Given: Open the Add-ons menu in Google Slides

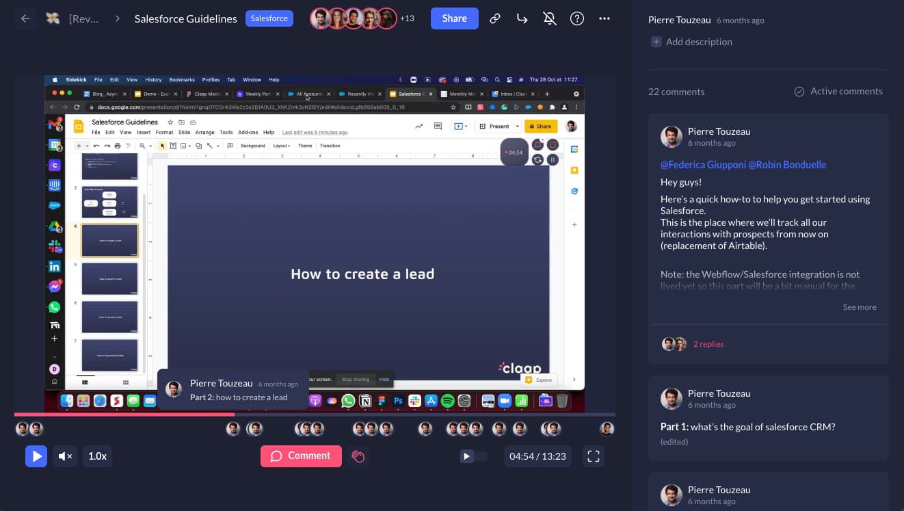Looking at the screenshot, I should coord(248,132).
